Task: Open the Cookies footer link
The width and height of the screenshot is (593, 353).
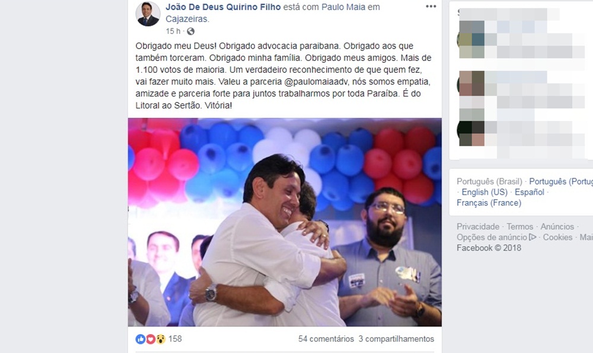Action: pos(558,237)
